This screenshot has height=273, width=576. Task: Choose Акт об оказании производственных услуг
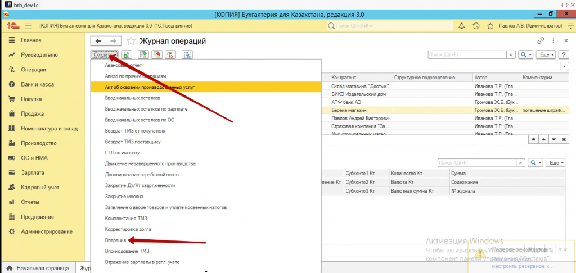coord(206,87)
